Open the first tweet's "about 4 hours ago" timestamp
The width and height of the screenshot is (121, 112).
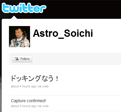tap(24, 86)
